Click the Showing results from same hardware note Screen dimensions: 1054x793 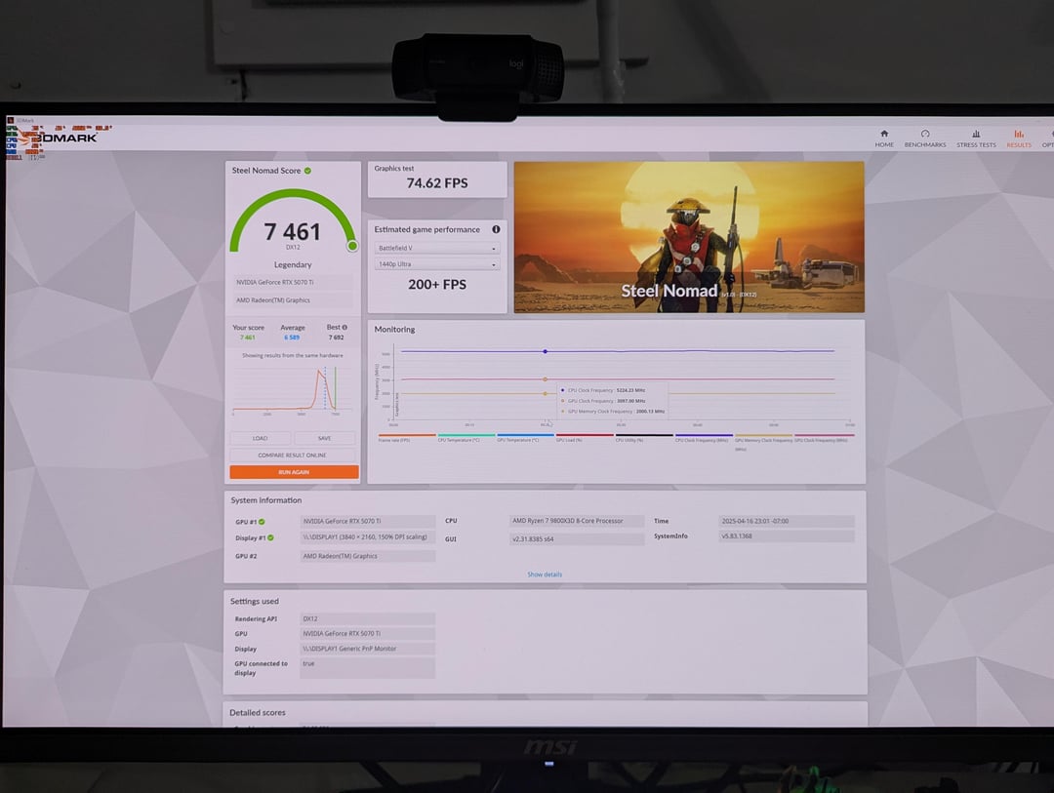point(293,355)
